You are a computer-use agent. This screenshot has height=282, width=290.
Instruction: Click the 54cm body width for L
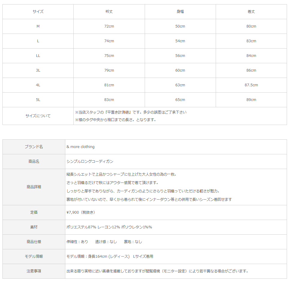[x=180, y=41]
